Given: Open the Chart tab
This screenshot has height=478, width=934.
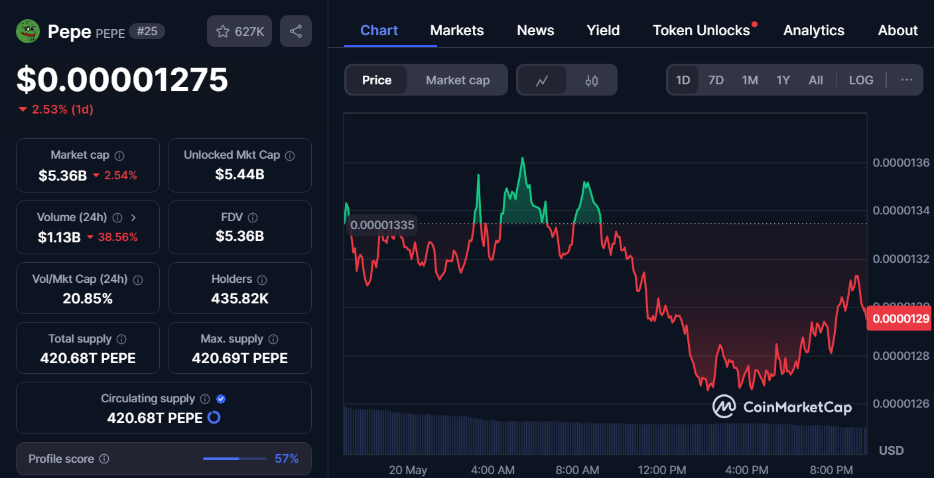Looking at the screenshot, I should (379, 31).
